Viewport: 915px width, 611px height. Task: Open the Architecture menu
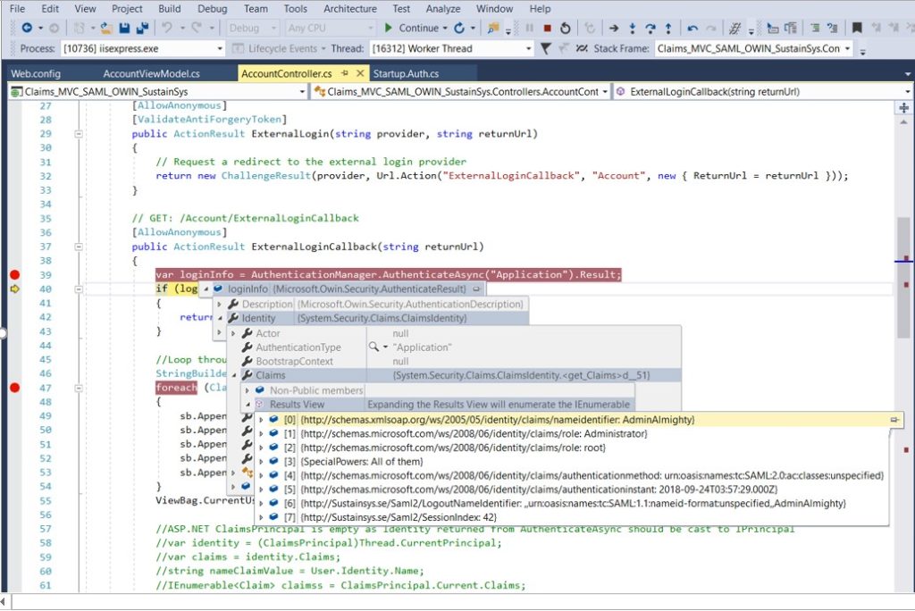pos(349,8)
